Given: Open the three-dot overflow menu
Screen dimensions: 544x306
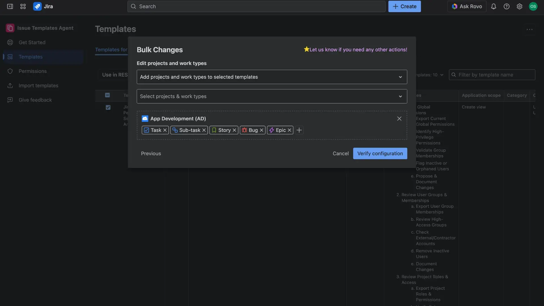Looking at the screenshot, I should [x=530, y=29].
